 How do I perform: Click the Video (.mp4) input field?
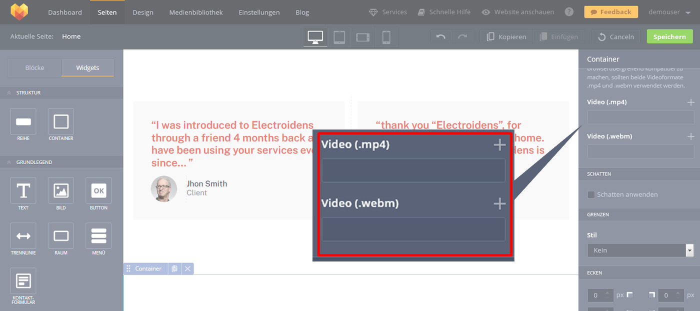tap(640, 117)
